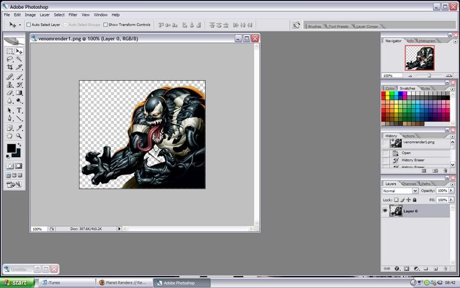Select the Crop tool
Screen dimensions: 460x288
10,67
